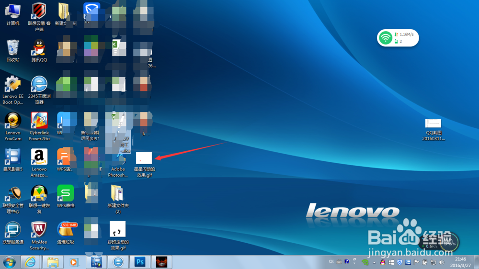The image size is (479, 269).
Task: Open the 清理垃圾 cleanup shortcut
Action: pyautogui.click(x=65, y=233)
